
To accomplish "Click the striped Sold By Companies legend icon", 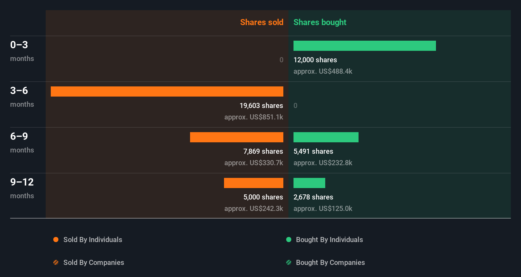I will click(x=56, y=262).
